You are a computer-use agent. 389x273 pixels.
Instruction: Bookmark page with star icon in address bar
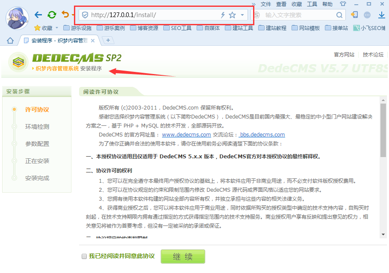232,15
